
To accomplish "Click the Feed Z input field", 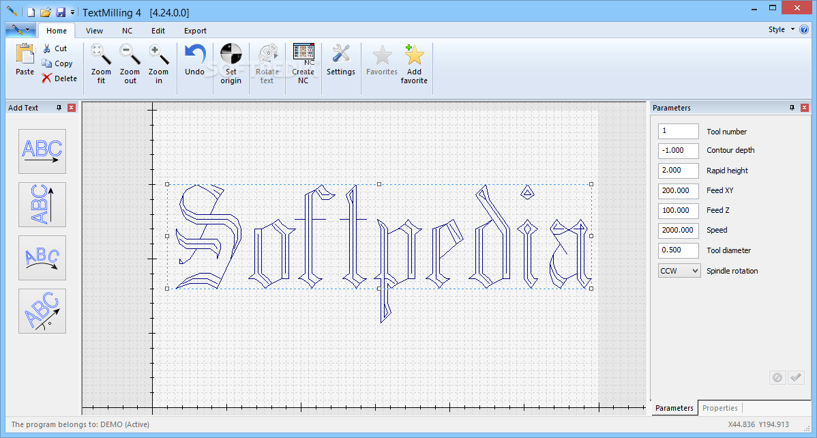I will (x=679, y=210).
